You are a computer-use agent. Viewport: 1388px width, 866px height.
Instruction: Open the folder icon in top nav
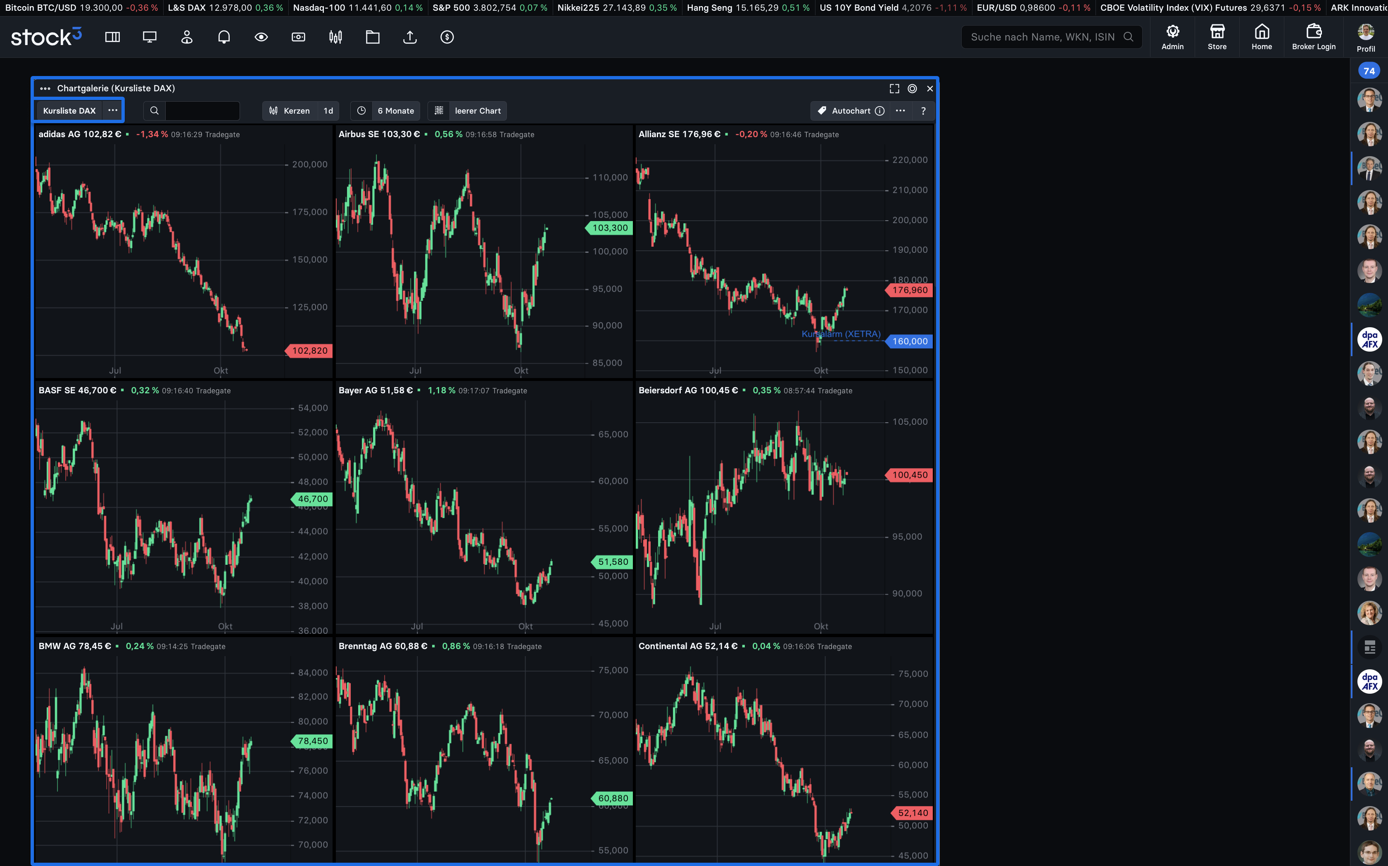[x=373, y=37]
